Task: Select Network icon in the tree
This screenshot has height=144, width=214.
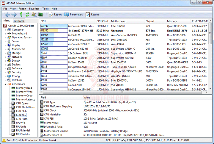Action: [9, 57]
